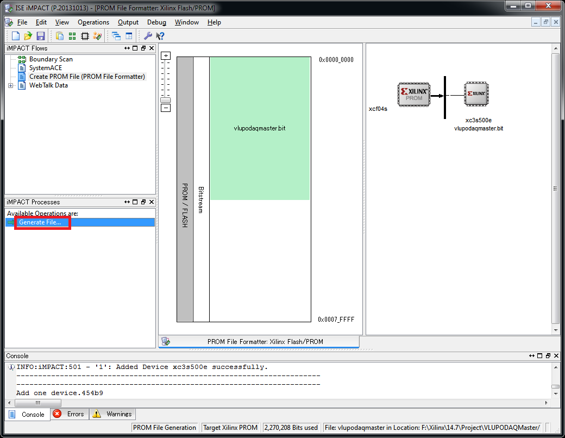The height and width of the screenshot is (438, 565).
Task: Open the File menu
Action: coord(22,22)
